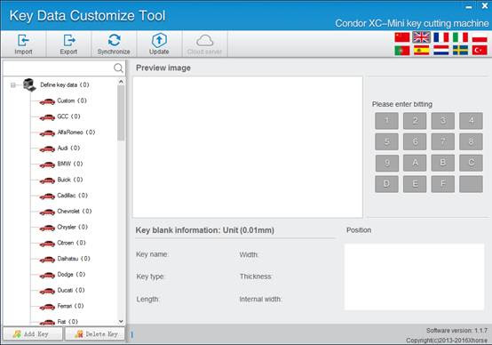Click the tree list scrollbar thumb
This screenshot has width=492, height=345.
tap(121, 113)
